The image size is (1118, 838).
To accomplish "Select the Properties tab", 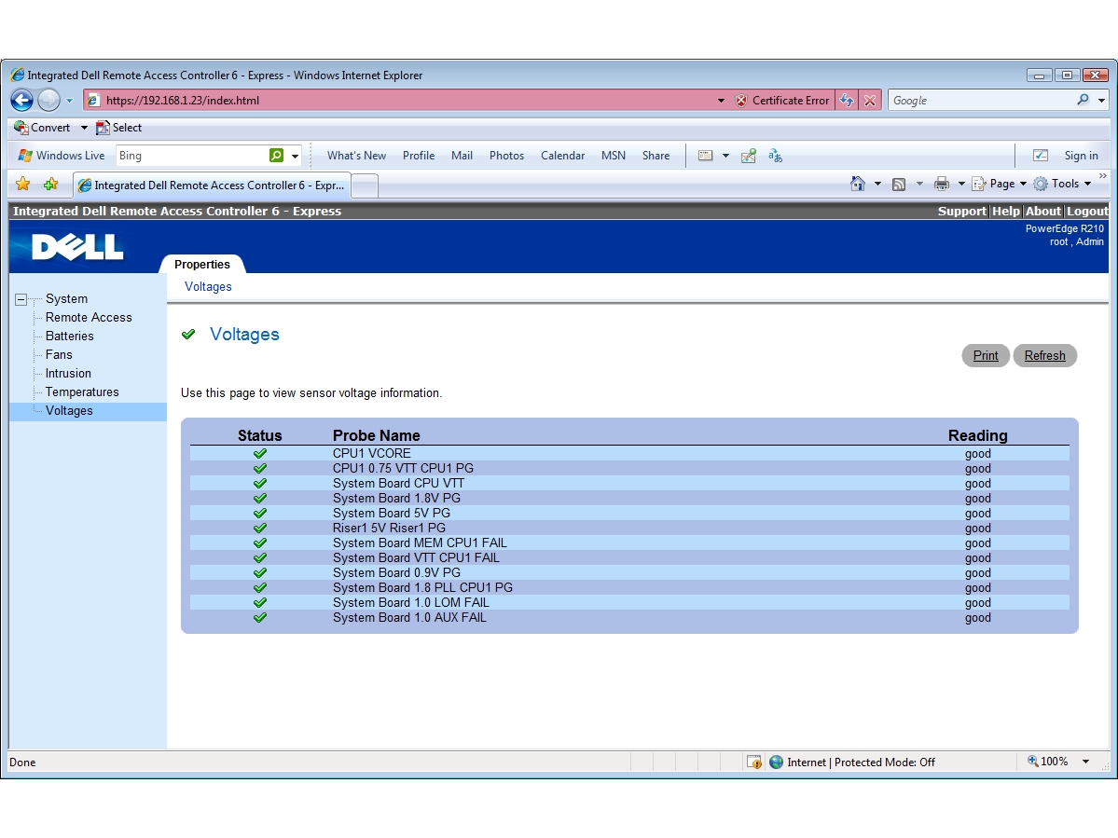I will (x=202, y=265).
